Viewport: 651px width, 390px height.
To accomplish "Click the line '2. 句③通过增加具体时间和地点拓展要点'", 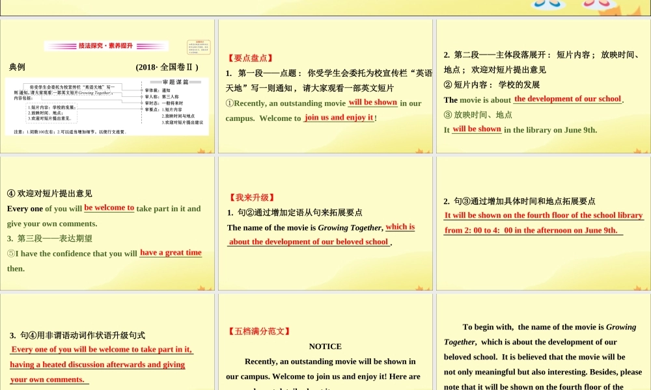I will click(x=519, y=201).
